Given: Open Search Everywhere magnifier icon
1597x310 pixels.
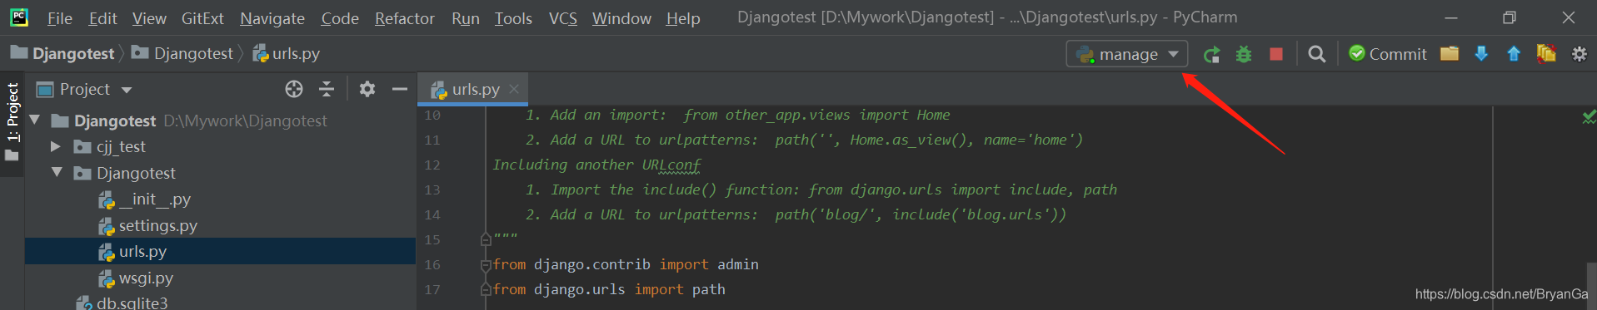Looking at the screenshot, I should 1317,54.
